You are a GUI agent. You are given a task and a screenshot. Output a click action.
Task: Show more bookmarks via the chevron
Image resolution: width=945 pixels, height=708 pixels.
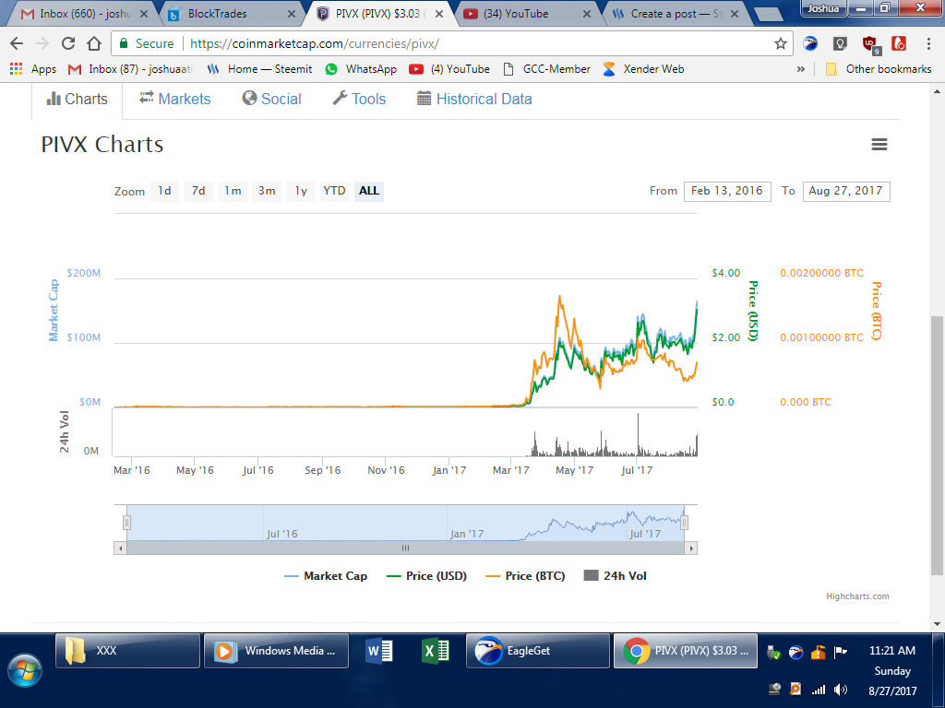[x=800, y=69]
